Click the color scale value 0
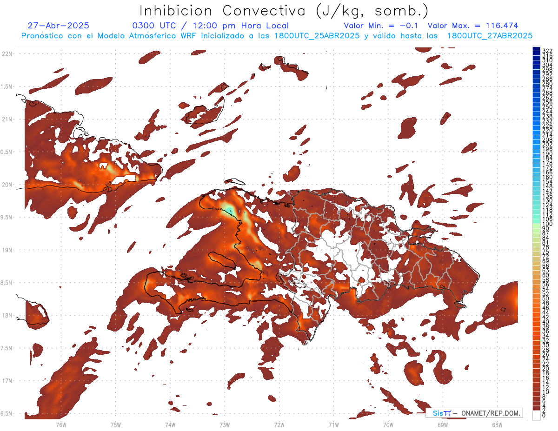The width and height of the screenshot is (558, 431). pyautogui.click(x=544, y=416)
